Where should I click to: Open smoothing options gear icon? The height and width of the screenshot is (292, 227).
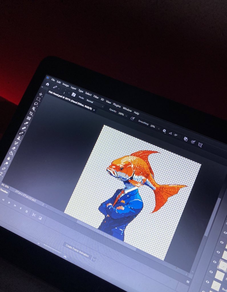[x=164, y=131]
